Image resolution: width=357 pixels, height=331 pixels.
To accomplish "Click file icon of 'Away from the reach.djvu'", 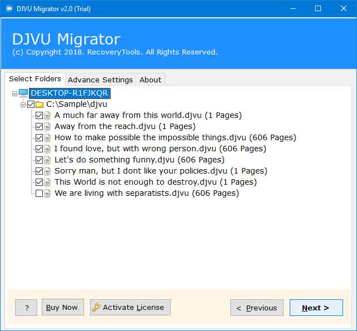I will coord(48,127).
